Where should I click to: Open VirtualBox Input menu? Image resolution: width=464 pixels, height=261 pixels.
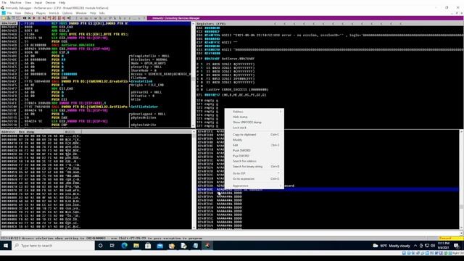coord(38,3)
